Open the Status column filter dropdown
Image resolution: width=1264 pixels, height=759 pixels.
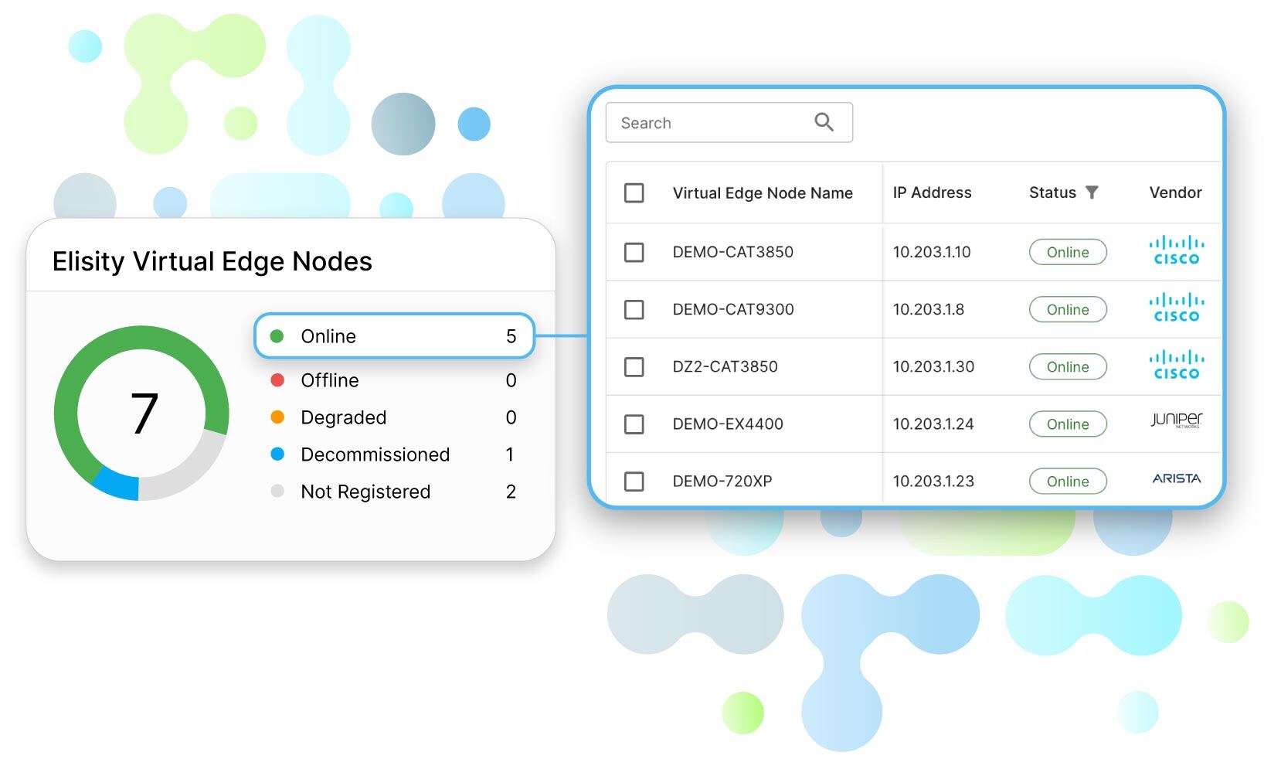point(1092,192)
